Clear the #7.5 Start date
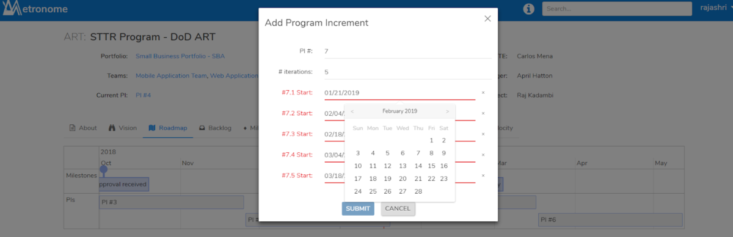 (x=483, y=175)
